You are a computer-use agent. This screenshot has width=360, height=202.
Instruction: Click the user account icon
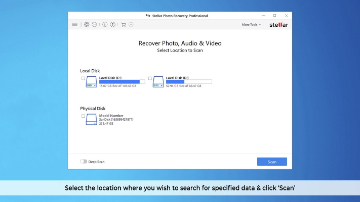coord(131,25)
